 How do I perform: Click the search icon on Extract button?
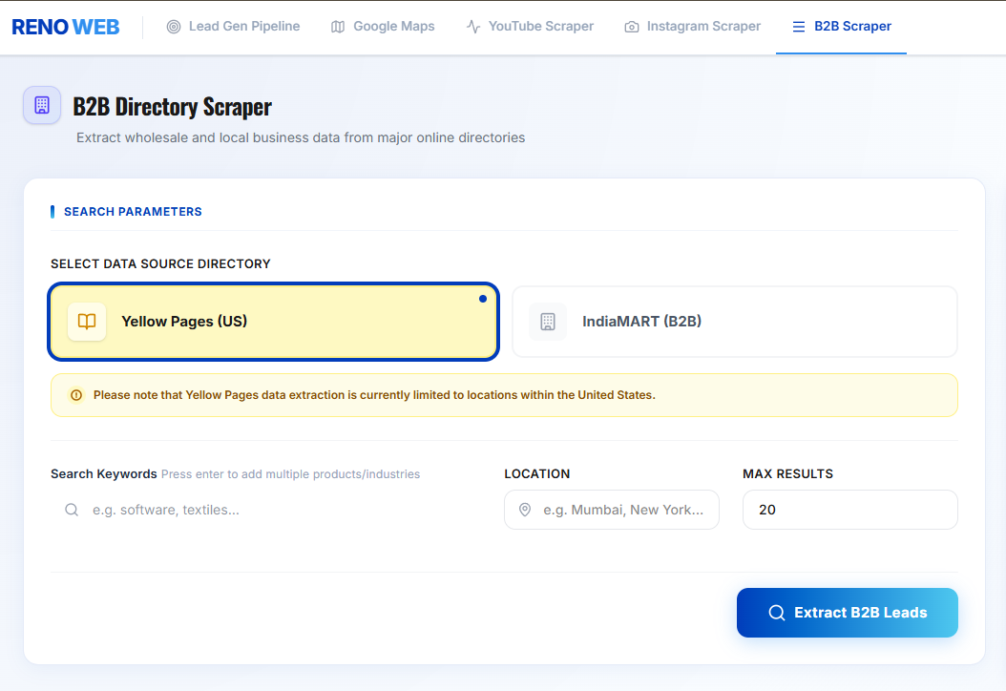(x=776, y=613)
